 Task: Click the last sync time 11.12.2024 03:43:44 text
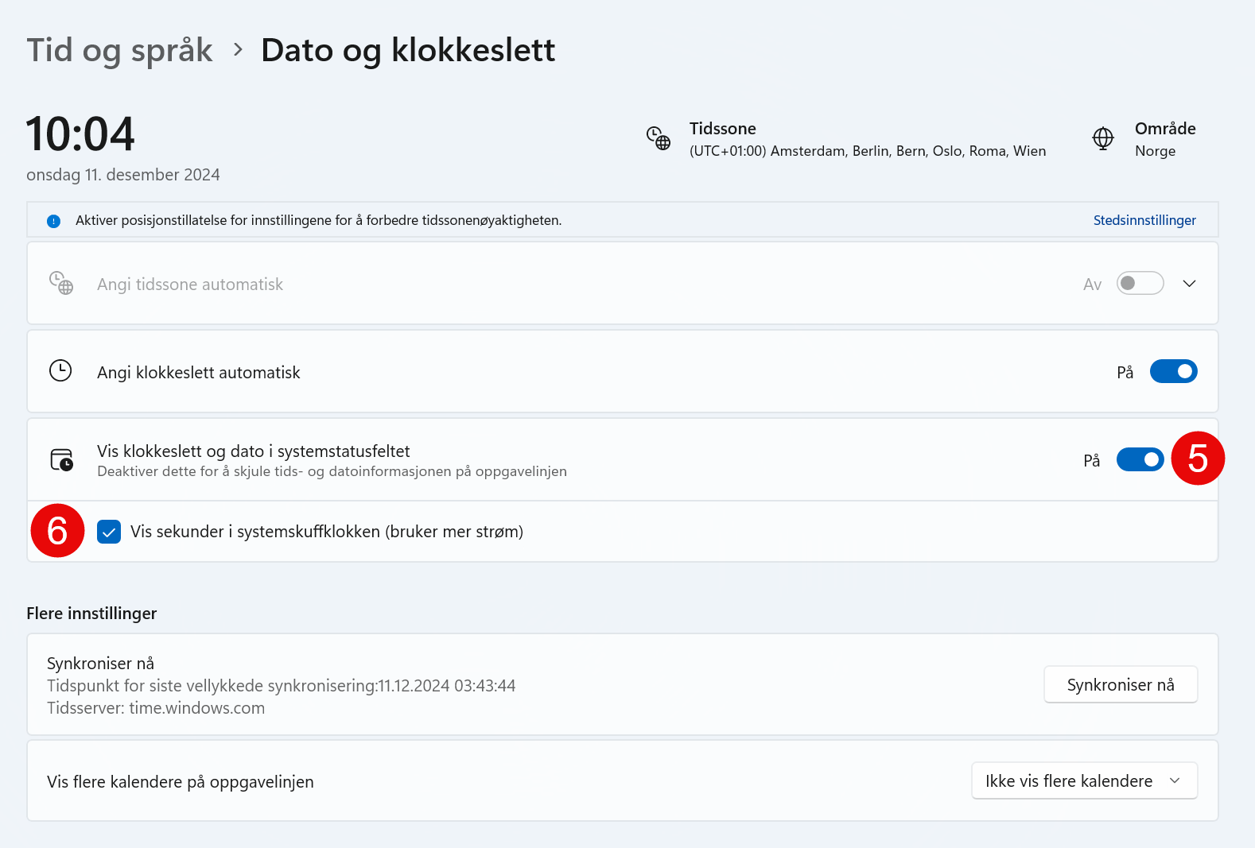point(447,686)
